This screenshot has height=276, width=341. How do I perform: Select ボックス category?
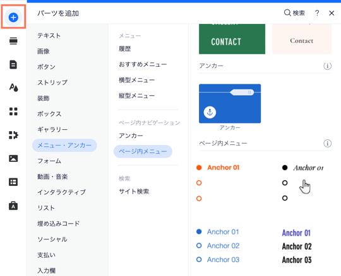tap(49, 114)
